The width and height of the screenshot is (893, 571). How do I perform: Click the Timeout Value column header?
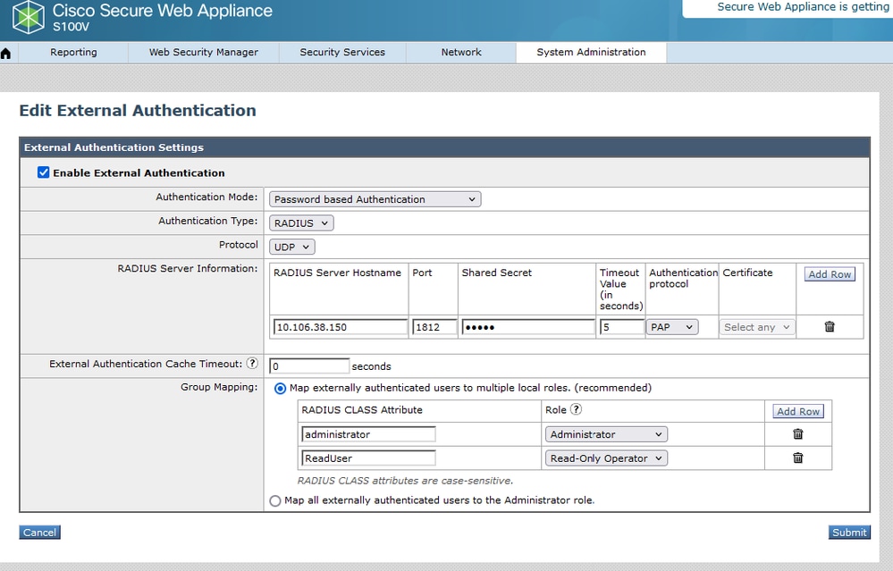(x=620, y=290)
